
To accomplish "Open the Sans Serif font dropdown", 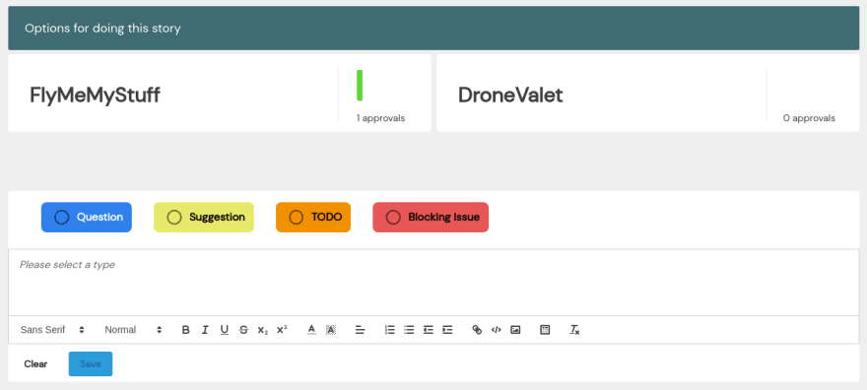I will coord(52,330).
